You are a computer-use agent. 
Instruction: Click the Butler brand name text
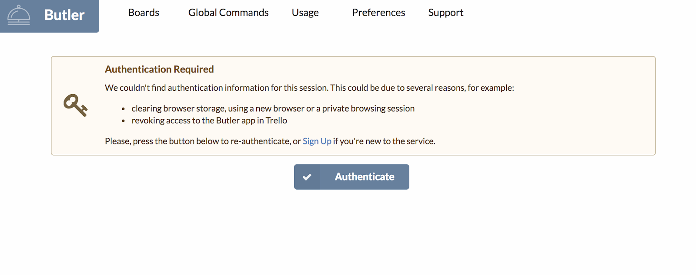tap(64, 15)
